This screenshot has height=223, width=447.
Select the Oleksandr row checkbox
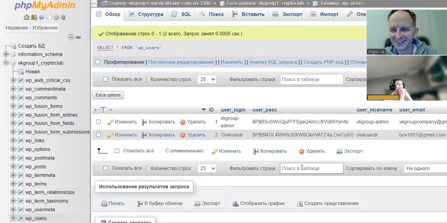[98, 135]
